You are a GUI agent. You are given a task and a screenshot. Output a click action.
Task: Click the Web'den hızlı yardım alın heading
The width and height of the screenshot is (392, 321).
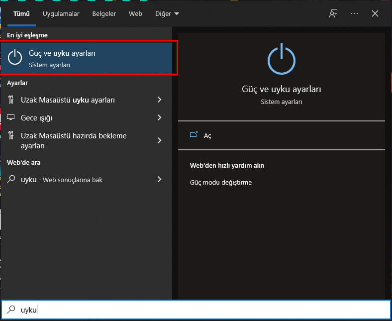[227, 166]
